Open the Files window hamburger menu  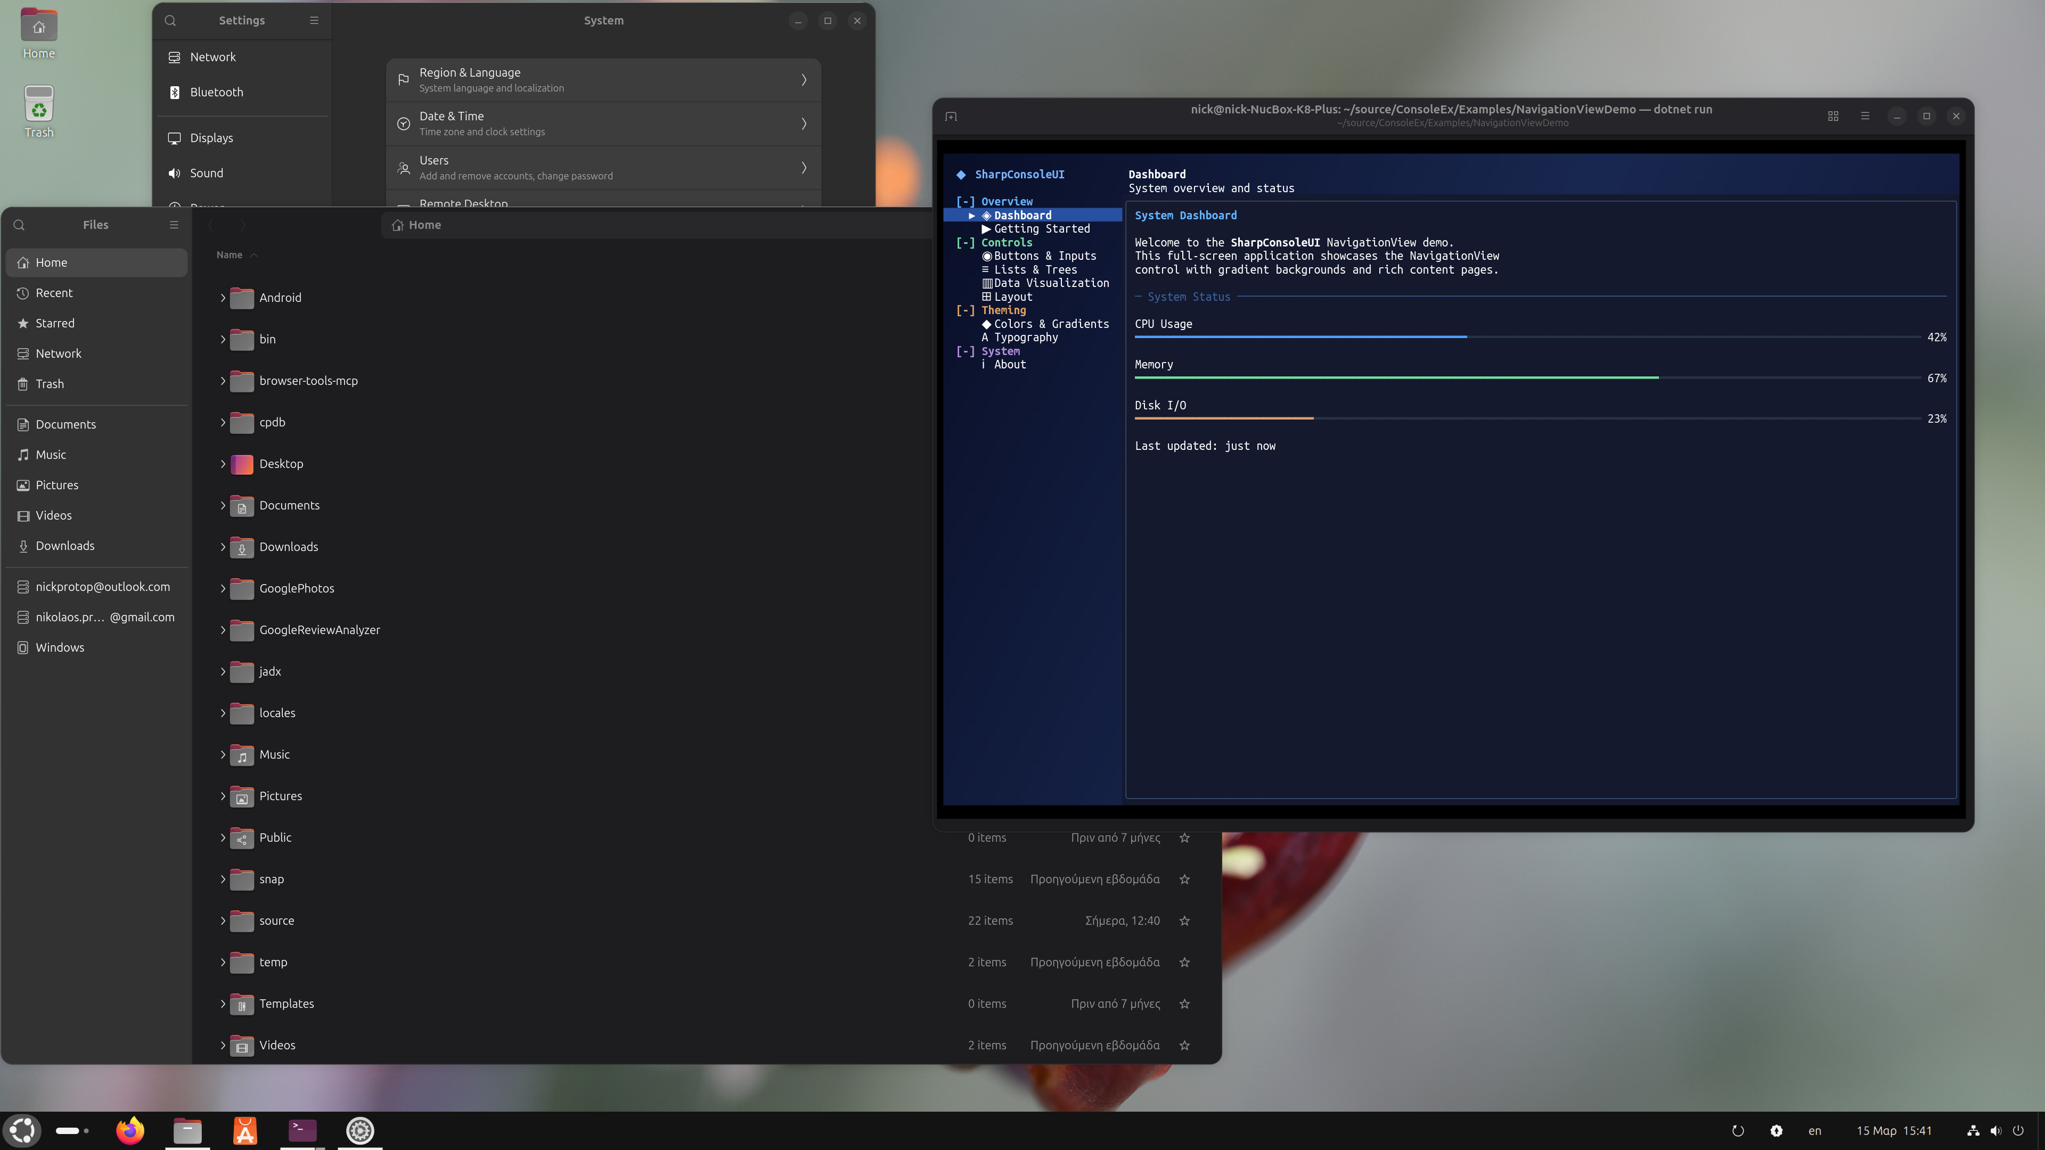[x=174, y=225]
